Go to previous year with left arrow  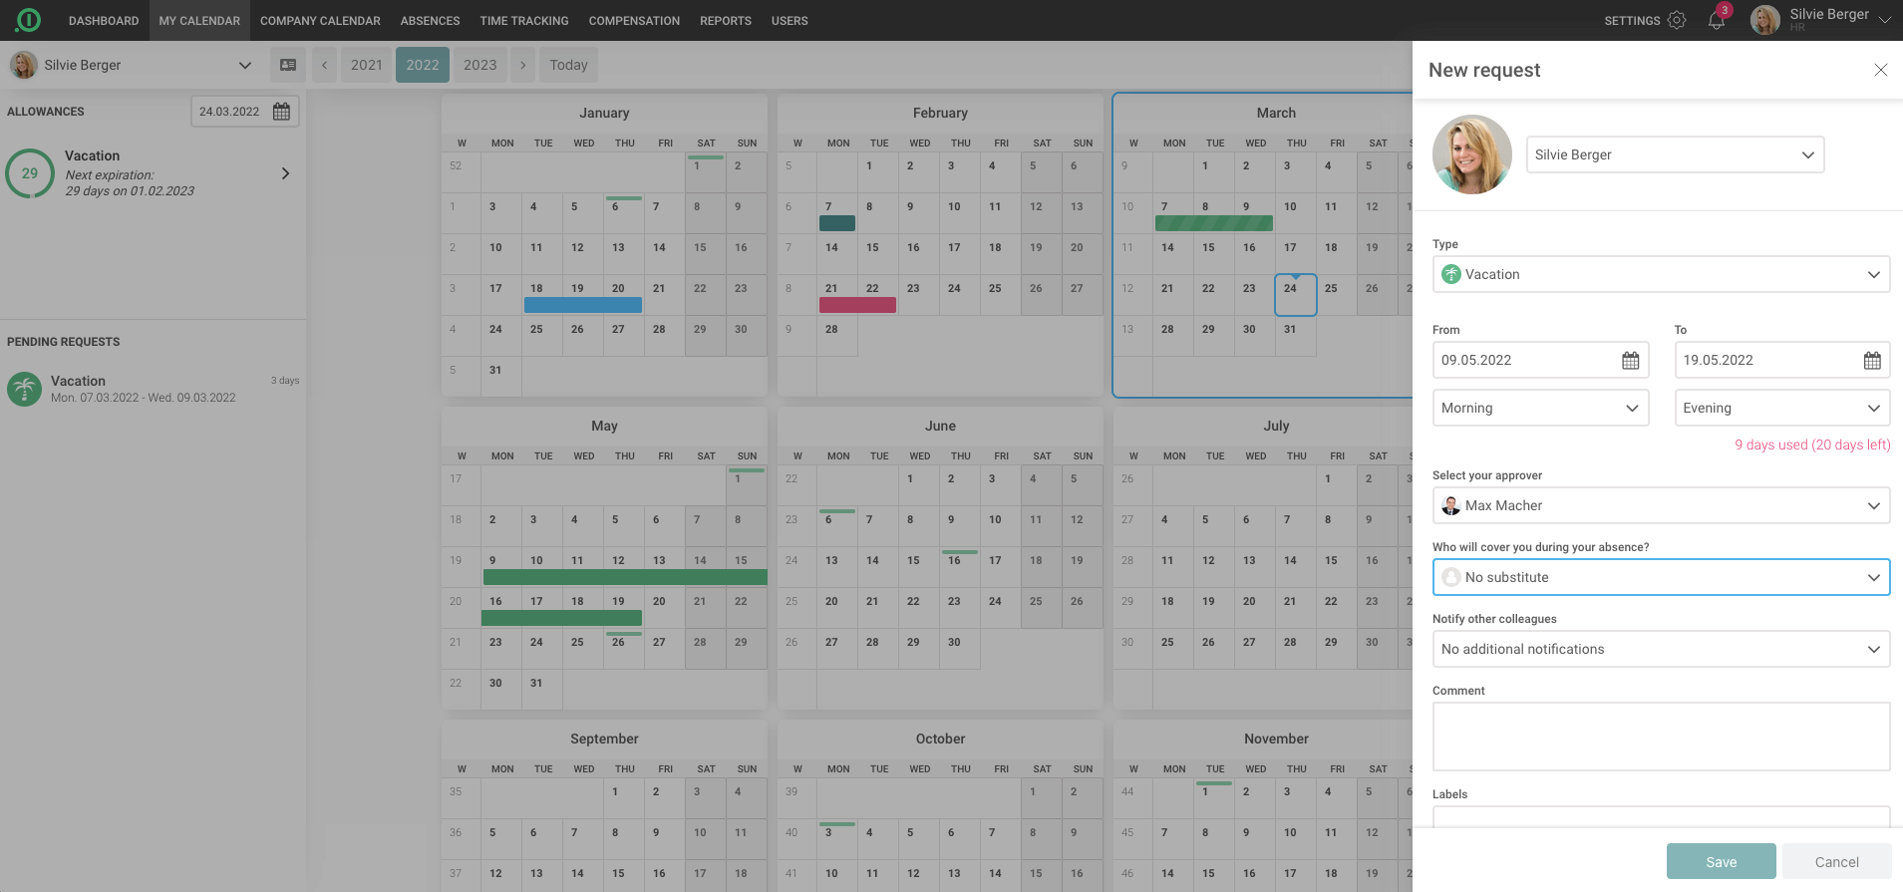tap(324, 65)
